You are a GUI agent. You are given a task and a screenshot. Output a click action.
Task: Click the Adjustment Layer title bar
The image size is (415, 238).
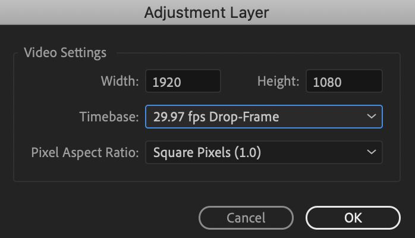207,12
